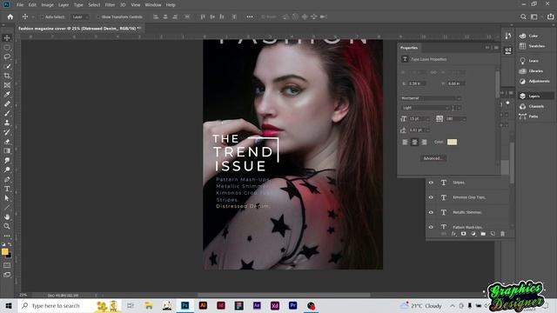The width and height of the screenshot is (557, 313).
Task: Select the Hand tool
Action: pos(7,216)
